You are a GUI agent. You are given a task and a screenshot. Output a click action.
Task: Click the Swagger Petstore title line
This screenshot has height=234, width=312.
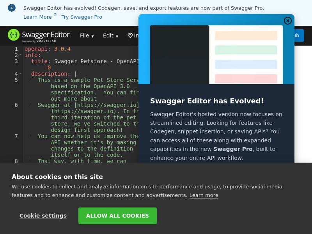pos(78,61)
